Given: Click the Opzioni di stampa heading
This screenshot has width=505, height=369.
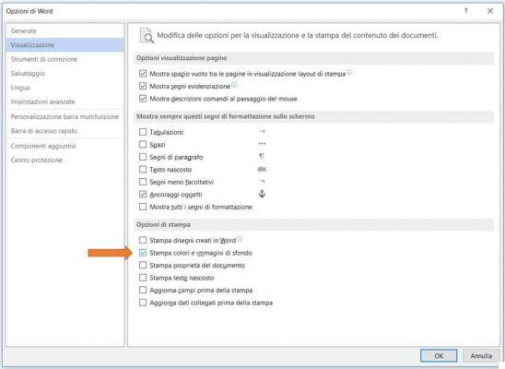Looking at the screenshot, I should (x=163, y=224).
